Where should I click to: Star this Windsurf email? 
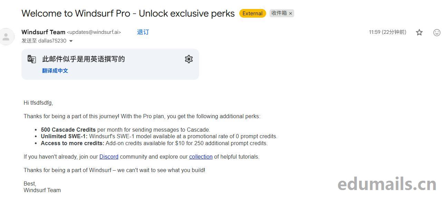click(x=419, y=32)
